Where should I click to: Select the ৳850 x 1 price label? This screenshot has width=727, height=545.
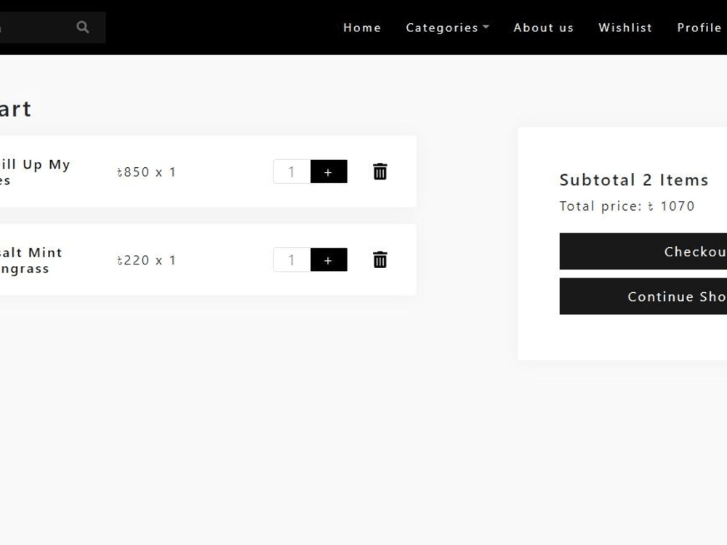click(146, 171)
